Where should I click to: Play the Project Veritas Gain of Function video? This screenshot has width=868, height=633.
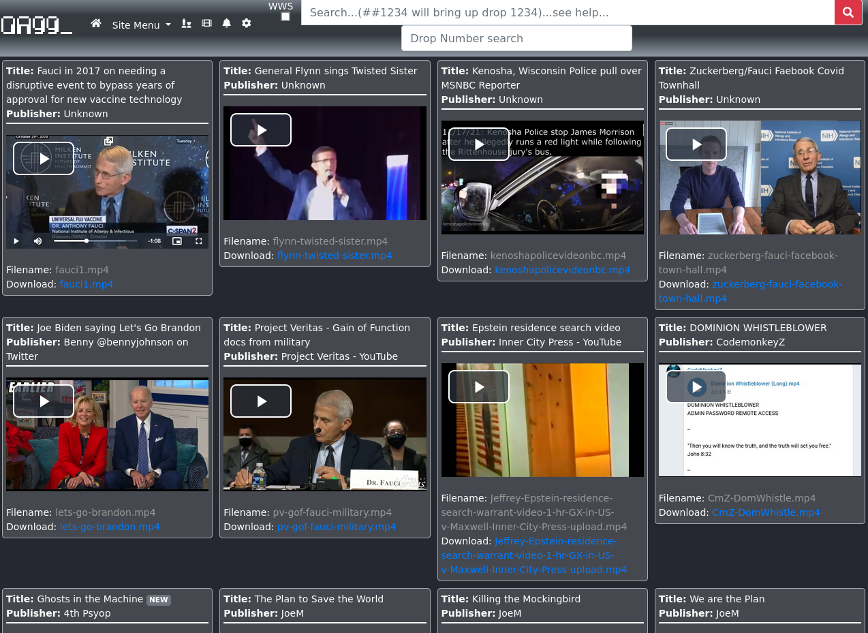(261, 401)
